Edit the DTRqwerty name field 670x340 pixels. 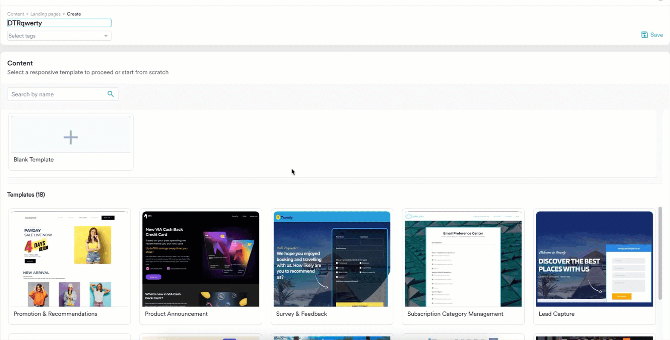[x=59, y=23]
